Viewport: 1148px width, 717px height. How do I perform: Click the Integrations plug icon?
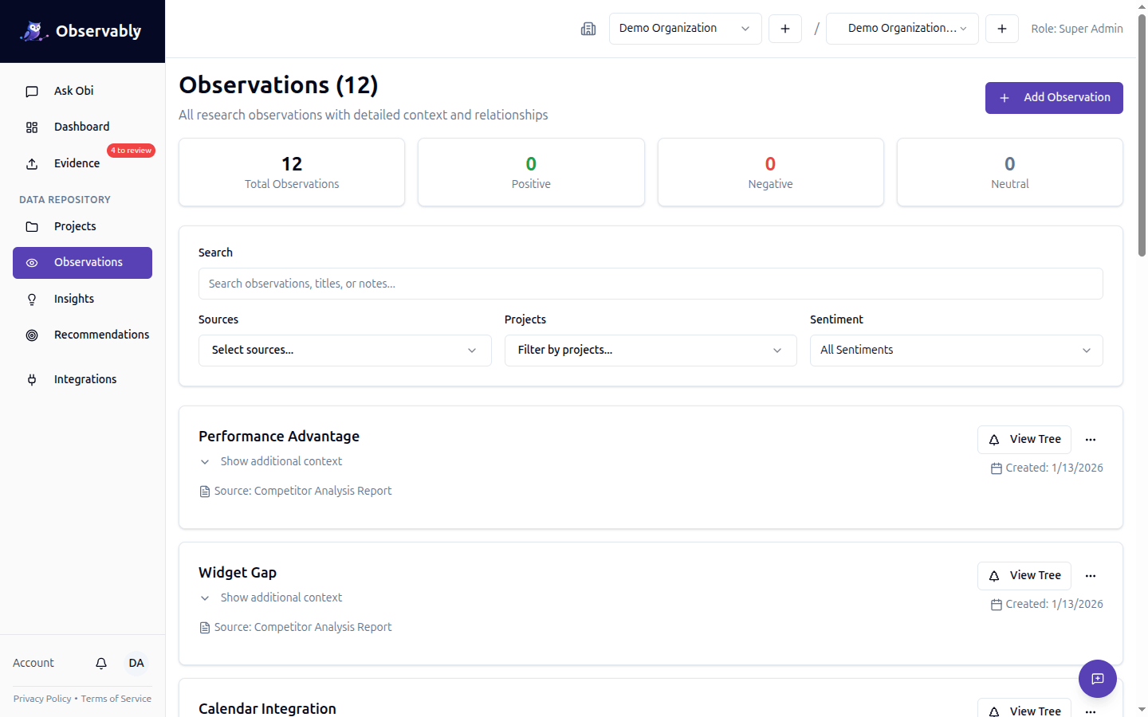(x=32, y=378)
